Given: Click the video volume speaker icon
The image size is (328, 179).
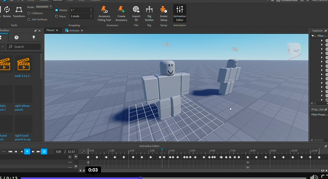Looking at the screenshot, I should pos(314,177).
